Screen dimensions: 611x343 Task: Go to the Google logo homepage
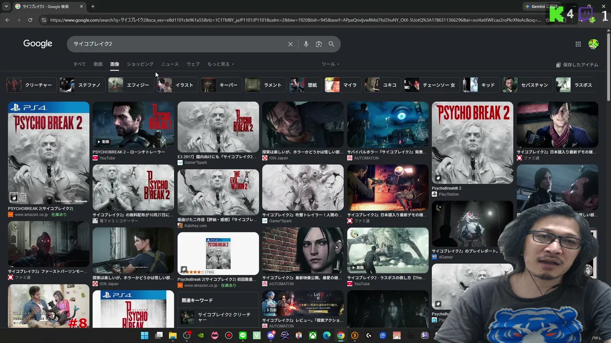pos(38,43)
